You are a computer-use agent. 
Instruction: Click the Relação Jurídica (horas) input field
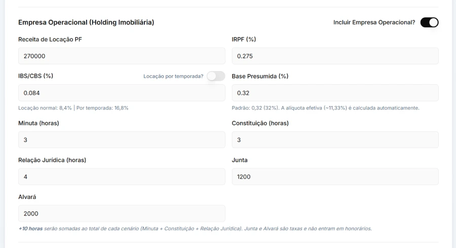click(x=122, y=176)
